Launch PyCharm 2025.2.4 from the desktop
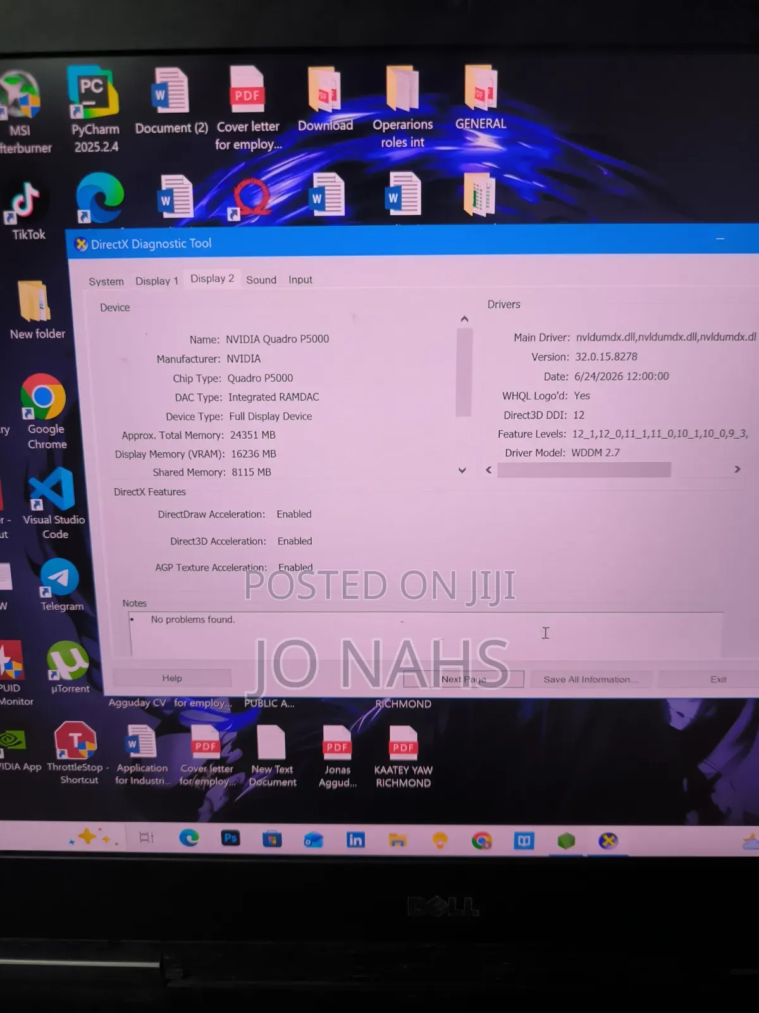The height and width of the screenshot is (1013, 759). point(94,109)
